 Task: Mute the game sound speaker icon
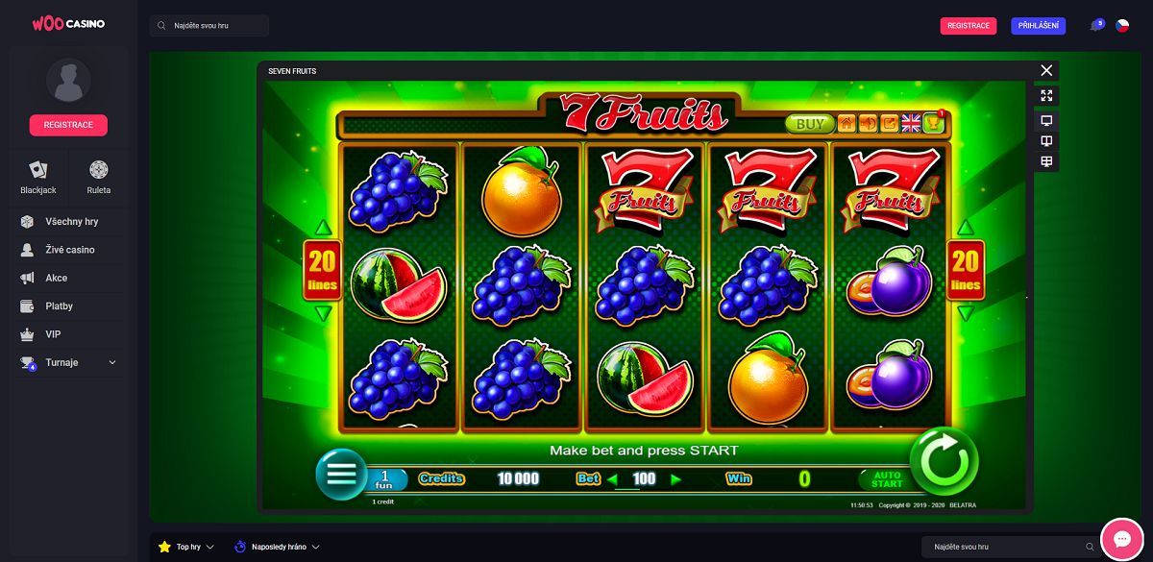pyautogui.click(x=868, y=123)
